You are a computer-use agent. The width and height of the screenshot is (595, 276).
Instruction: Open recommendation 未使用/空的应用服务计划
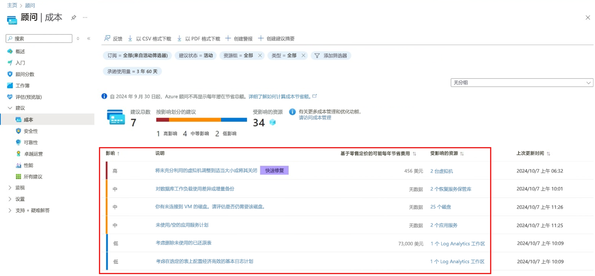[182, 225]
